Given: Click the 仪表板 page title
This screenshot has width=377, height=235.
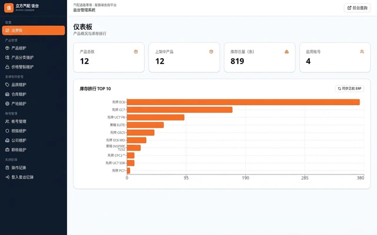Looking at the screenshot, I should point(82,27).
